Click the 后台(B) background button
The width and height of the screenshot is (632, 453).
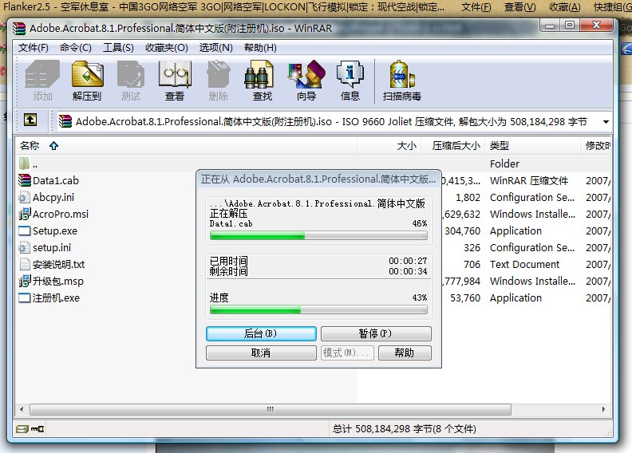pyautogui.click(x=260, y=333)
